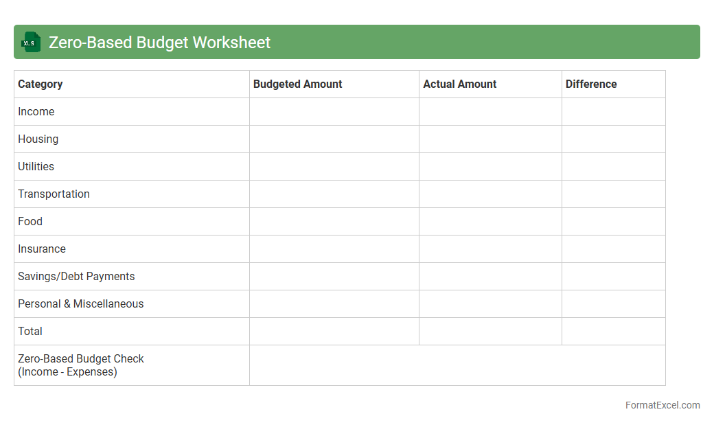Click the Utilities difference cell
Image resolution: width=714 pixels, height=425 pixels.
pos(613,167)
